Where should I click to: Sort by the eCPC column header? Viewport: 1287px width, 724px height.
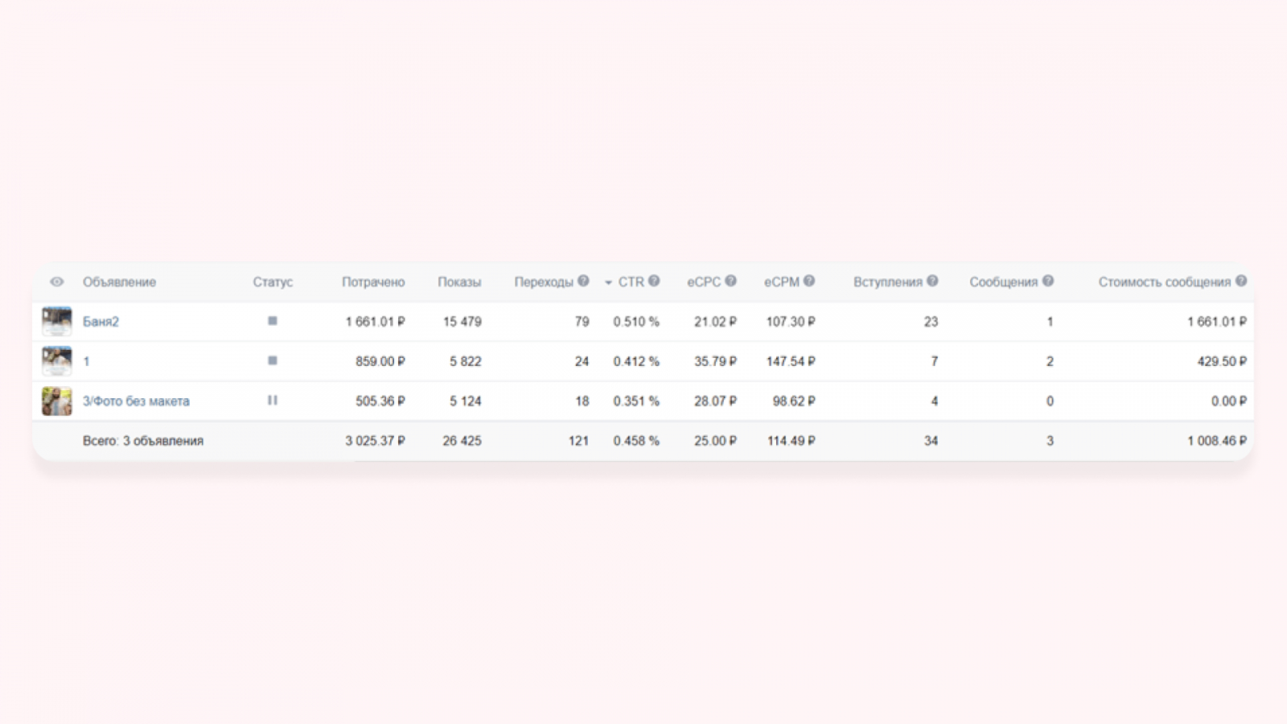click(704, 282)
